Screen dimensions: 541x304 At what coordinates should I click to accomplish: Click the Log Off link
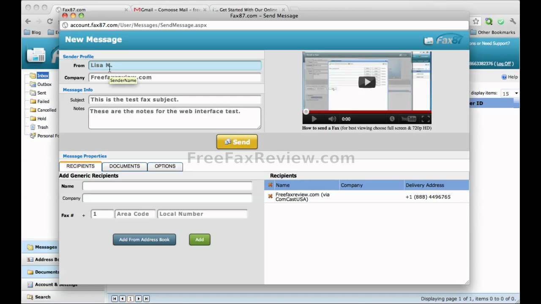click(x=503, y=64)
